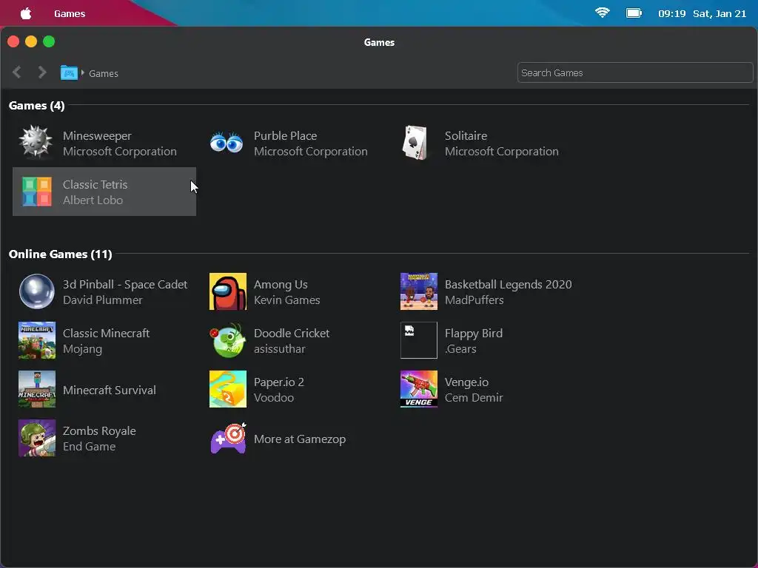
Task: Open the More at Gamezop link
Action: pyautogui.click(x=300, y=439)
